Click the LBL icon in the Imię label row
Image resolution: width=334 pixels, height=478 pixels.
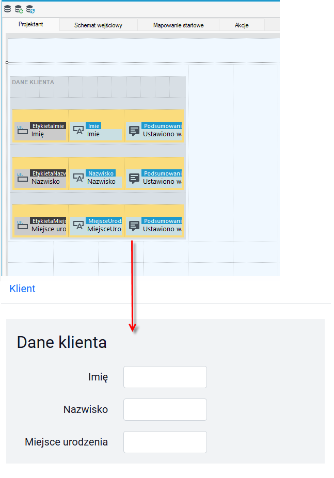tap(22, 130)
